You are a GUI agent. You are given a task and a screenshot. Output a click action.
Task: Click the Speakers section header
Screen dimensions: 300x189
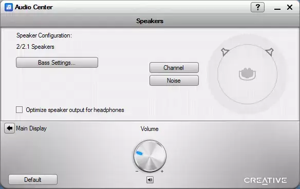coord(150,21)
